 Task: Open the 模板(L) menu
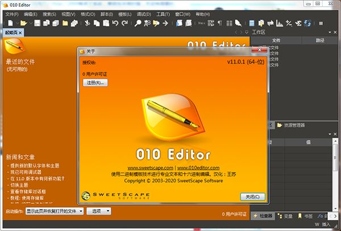pyautogui.click(x=125, y=14)
